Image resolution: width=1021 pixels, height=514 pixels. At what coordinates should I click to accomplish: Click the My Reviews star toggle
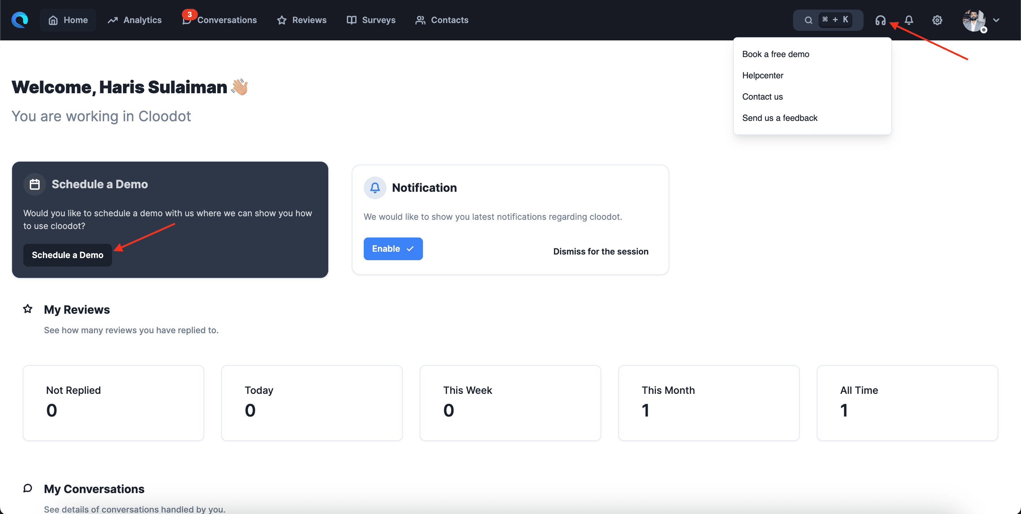pyautogui.click(x=27, y=309)
